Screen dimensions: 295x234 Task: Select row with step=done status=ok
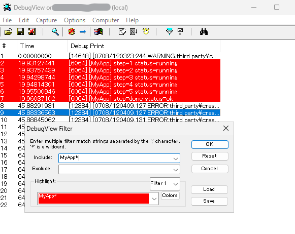click(110, 99)
